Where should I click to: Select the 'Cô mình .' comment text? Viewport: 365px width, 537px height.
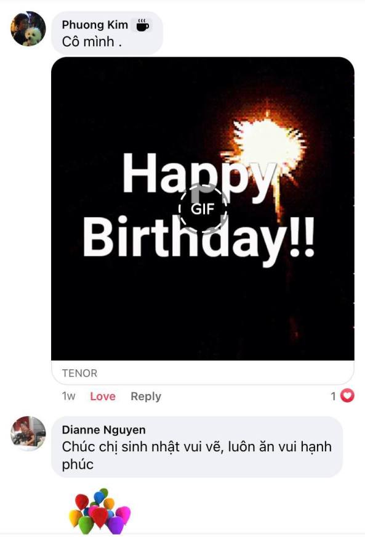coord(92,42)
